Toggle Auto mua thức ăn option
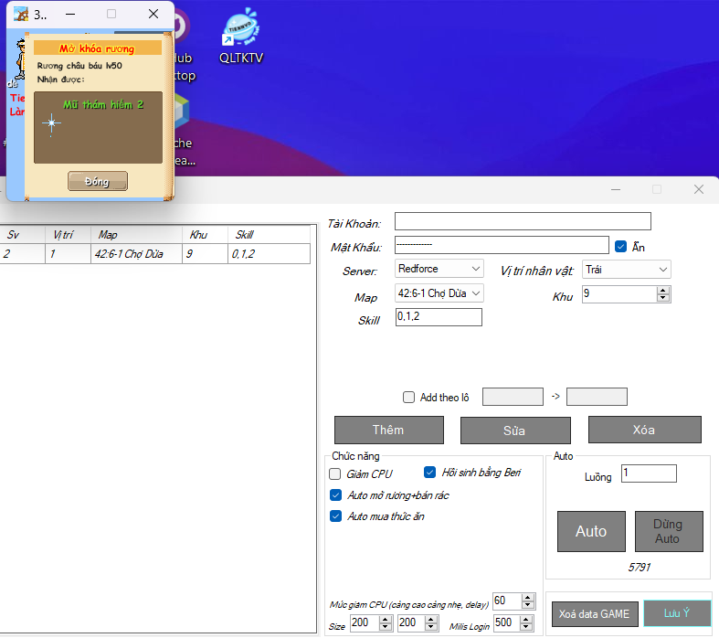This screenshot has height=638, width=719. tap(335, 516)
